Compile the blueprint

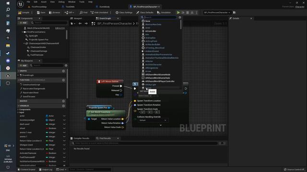[24, 12]
